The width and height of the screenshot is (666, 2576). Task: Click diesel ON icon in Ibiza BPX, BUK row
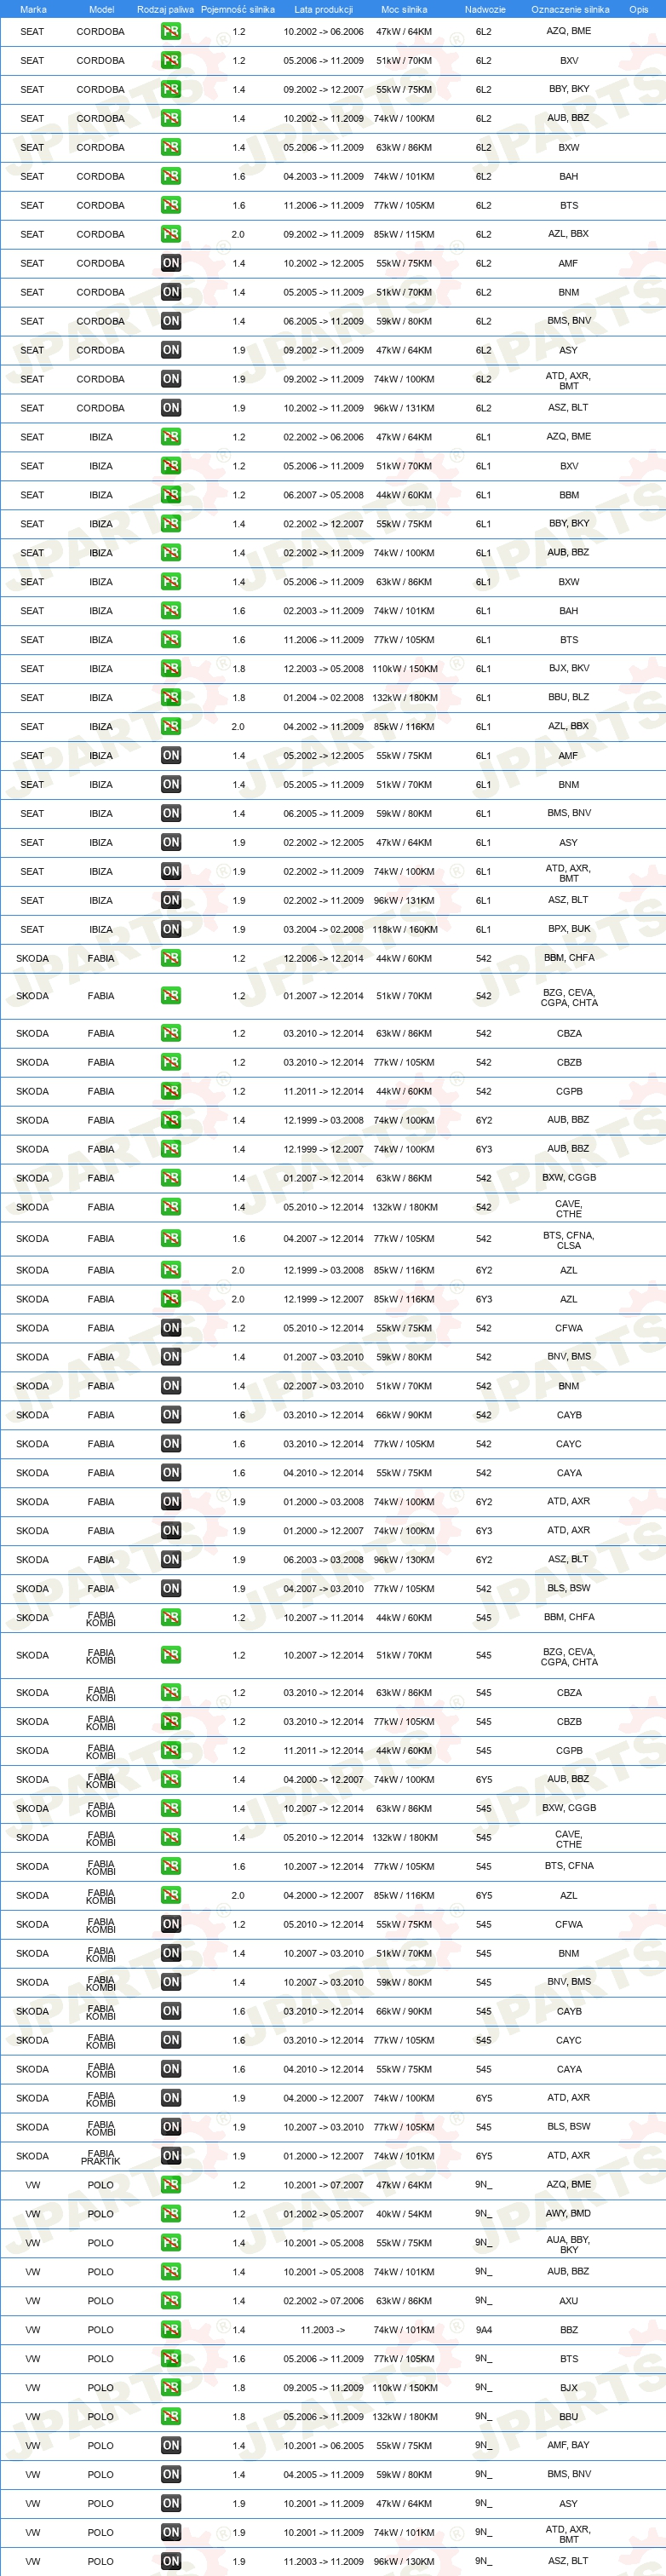point(171,929)
